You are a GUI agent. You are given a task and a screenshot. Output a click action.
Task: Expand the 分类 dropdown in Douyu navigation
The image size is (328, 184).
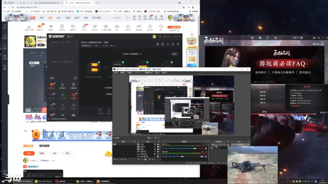[x=59, y=18]
